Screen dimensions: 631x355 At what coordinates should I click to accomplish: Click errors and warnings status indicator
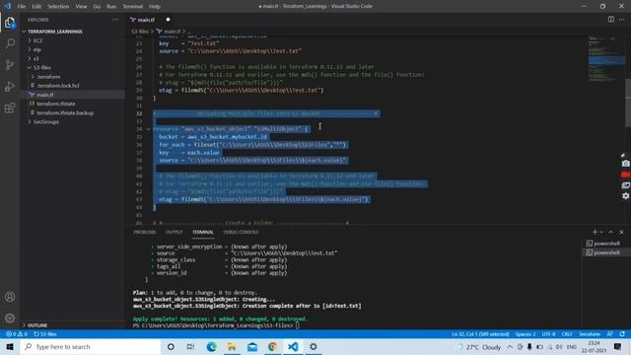(x=17, y=334)
